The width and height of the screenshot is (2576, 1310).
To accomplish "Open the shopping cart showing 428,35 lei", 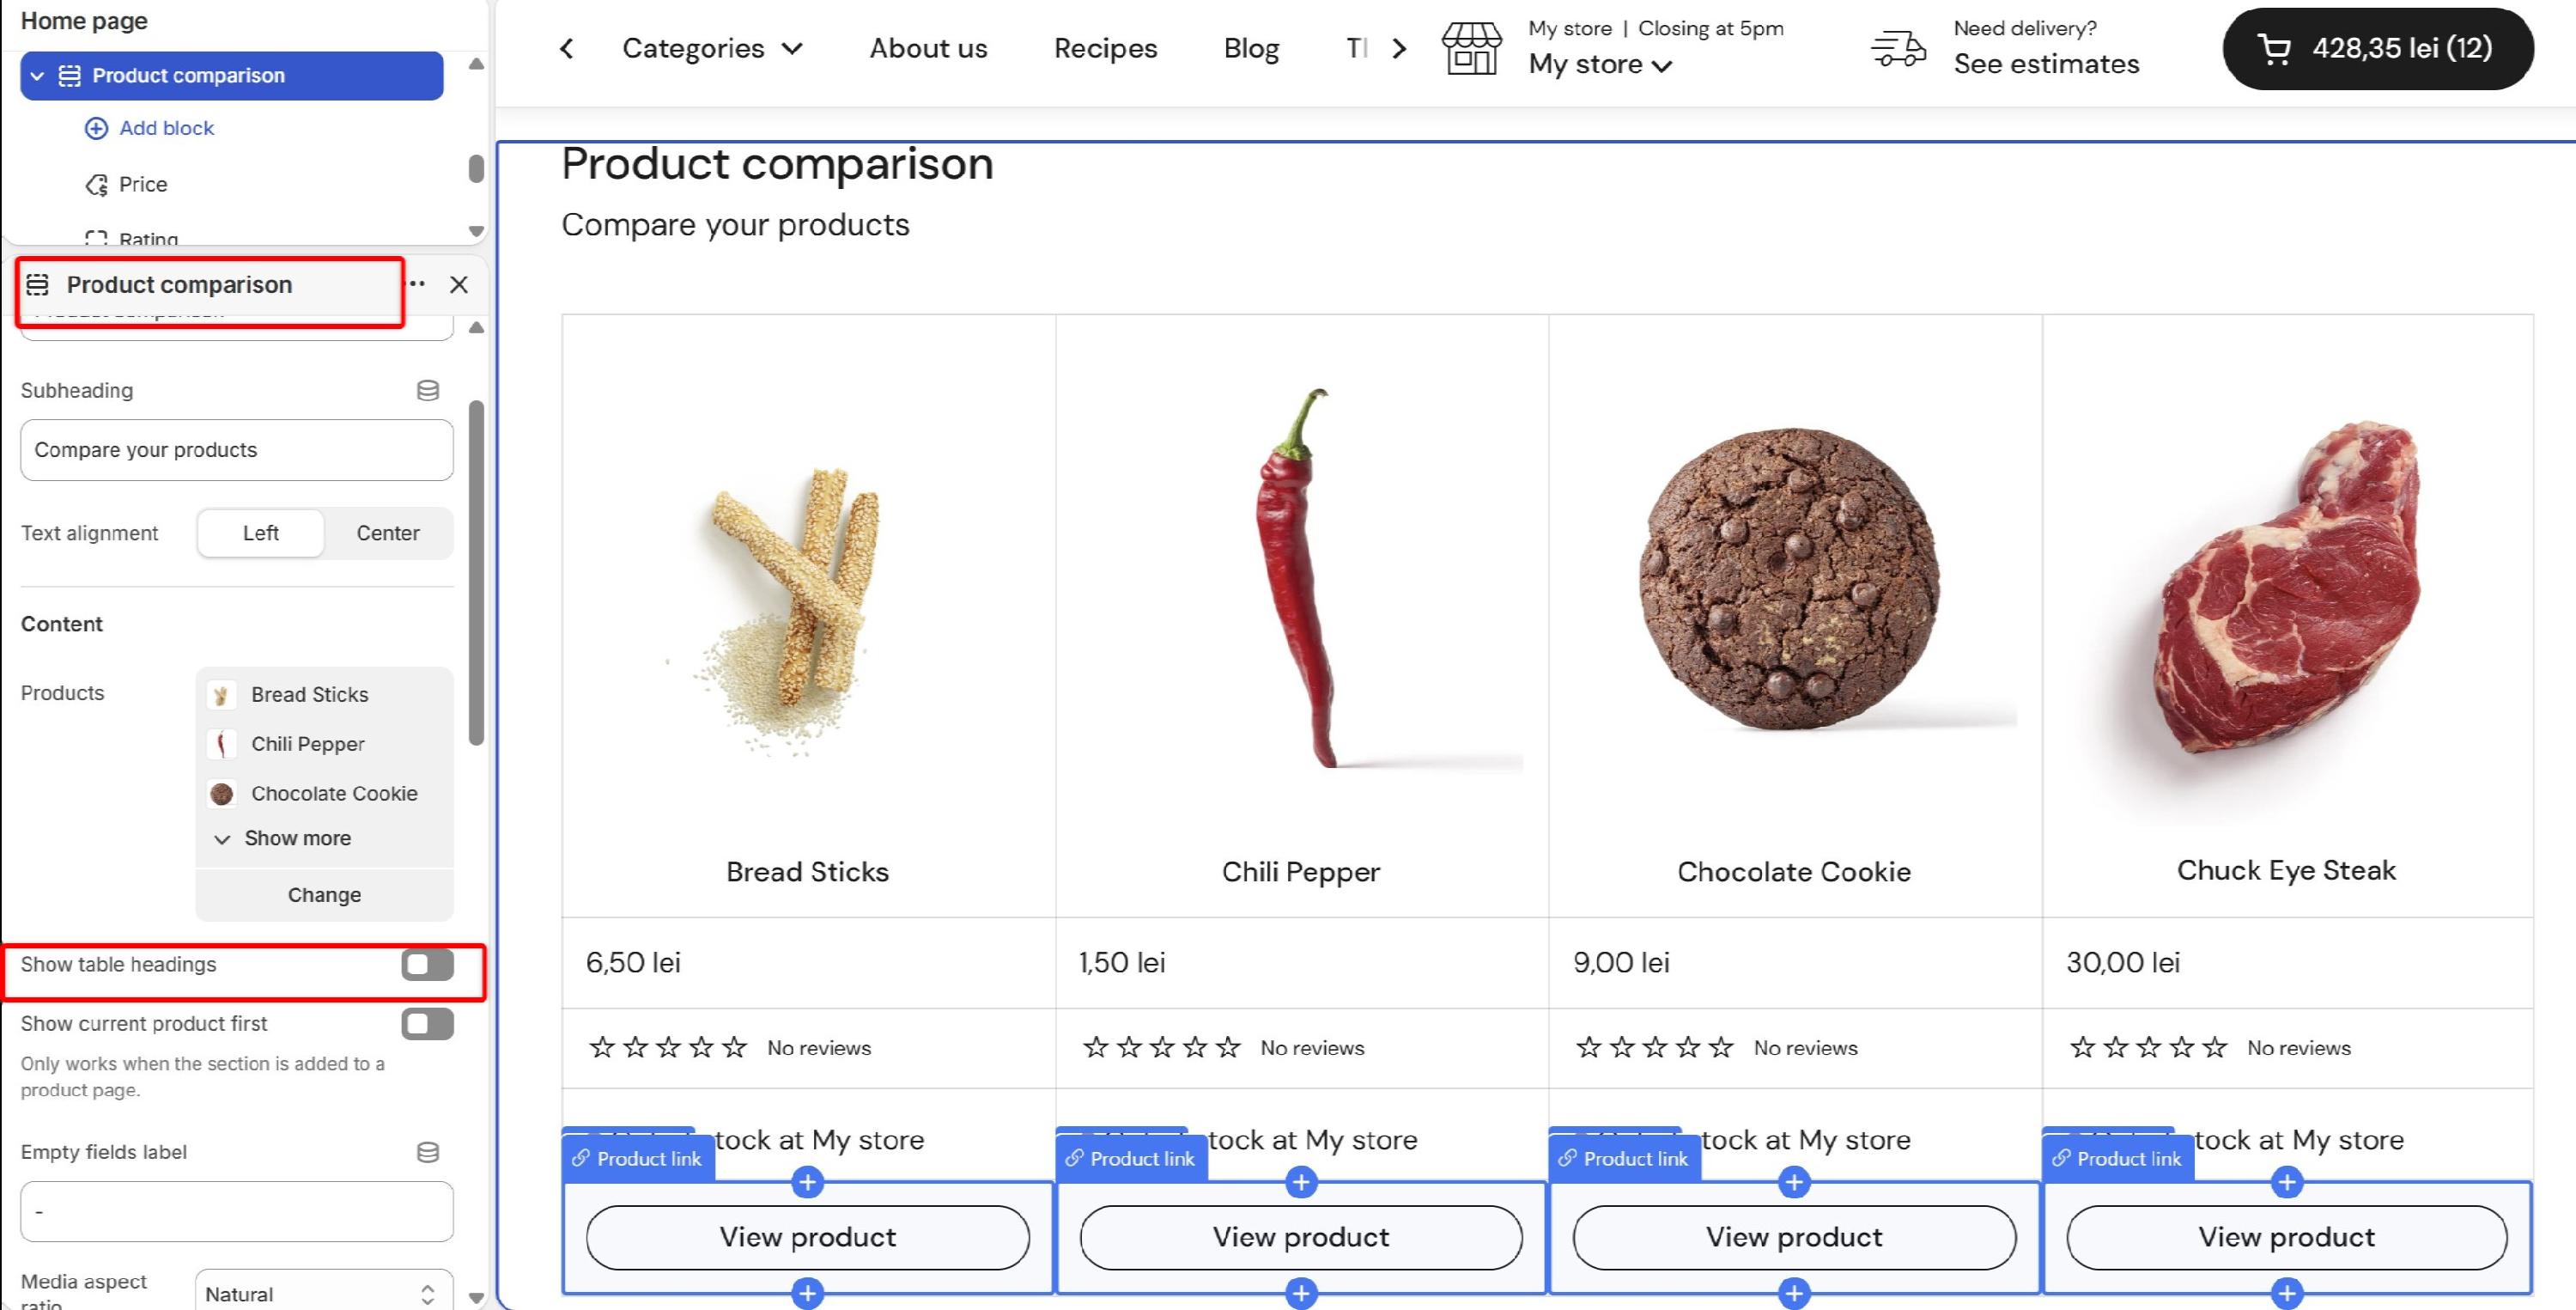I will click(2377, 48).
